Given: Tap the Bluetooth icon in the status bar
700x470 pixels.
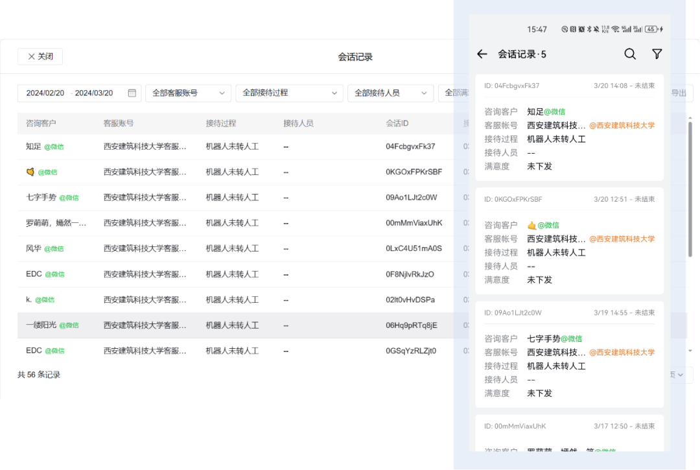Looking at the screenshot, I should click(x=589, y=29).
